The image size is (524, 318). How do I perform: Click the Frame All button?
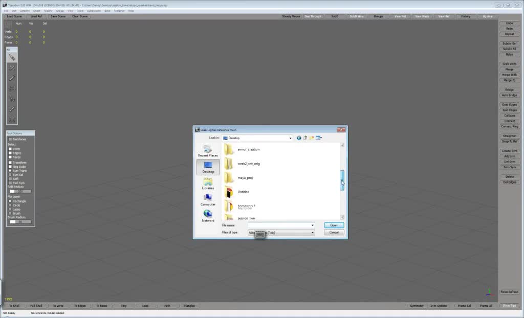click(486, 306)
